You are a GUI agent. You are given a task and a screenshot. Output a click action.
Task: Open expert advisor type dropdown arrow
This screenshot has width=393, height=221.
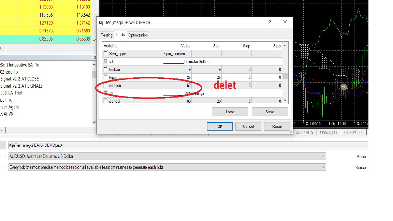click(x=3, y=145)
